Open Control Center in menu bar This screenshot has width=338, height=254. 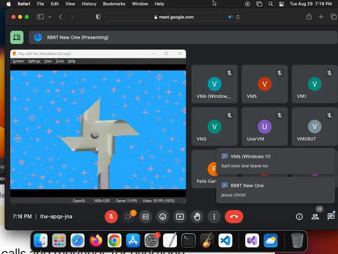pyautogui.click(x=282, y=4)
